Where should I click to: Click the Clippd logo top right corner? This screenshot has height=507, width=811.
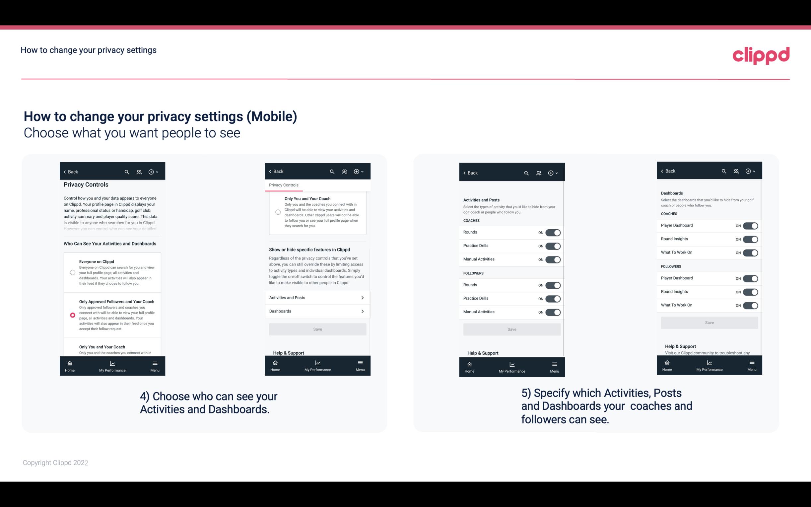[761, 55]
